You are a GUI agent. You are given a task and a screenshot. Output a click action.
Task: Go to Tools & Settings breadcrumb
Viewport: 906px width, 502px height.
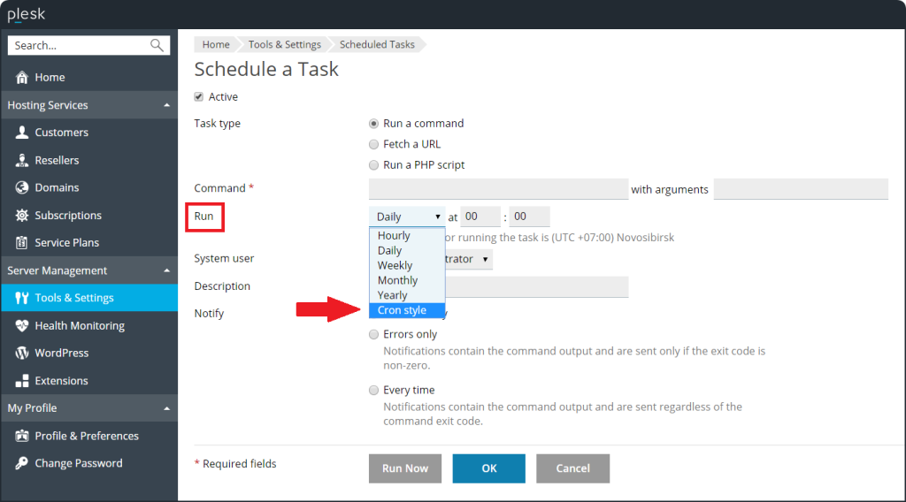tap(284, 44)
